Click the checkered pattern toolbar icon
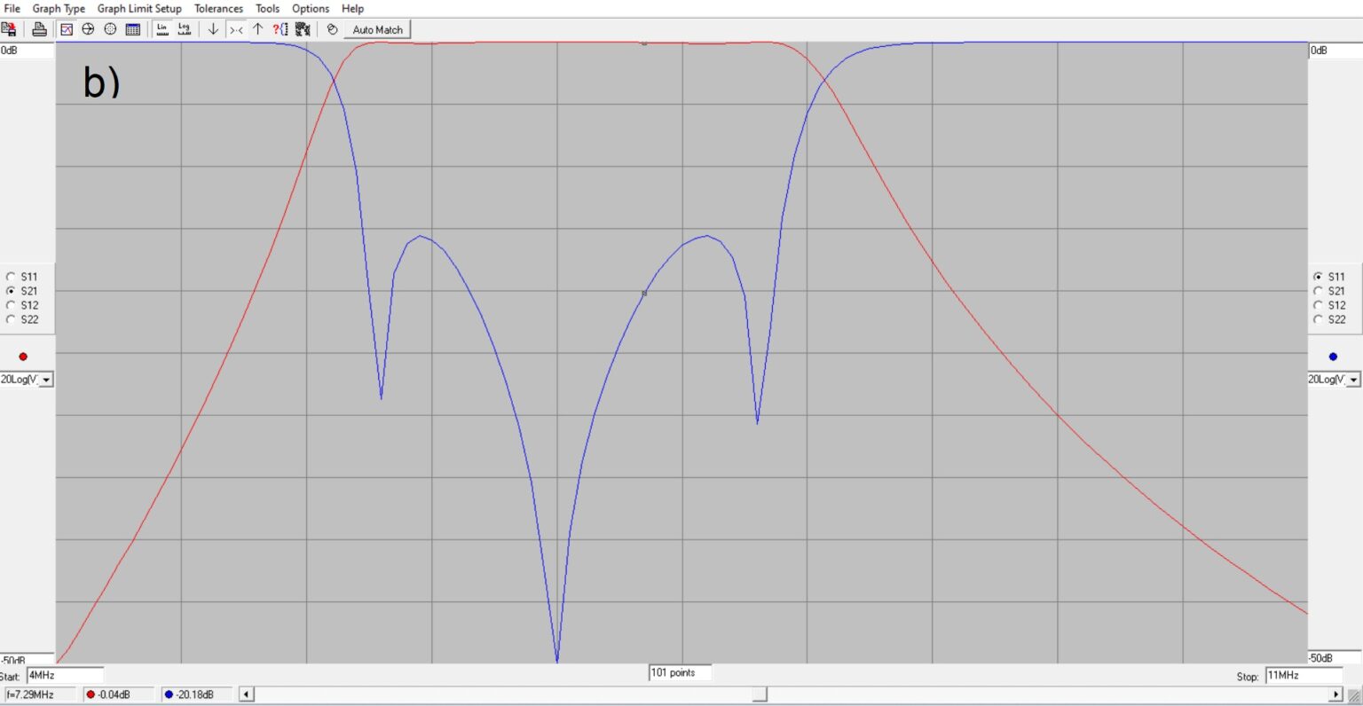 coord(303,29)
